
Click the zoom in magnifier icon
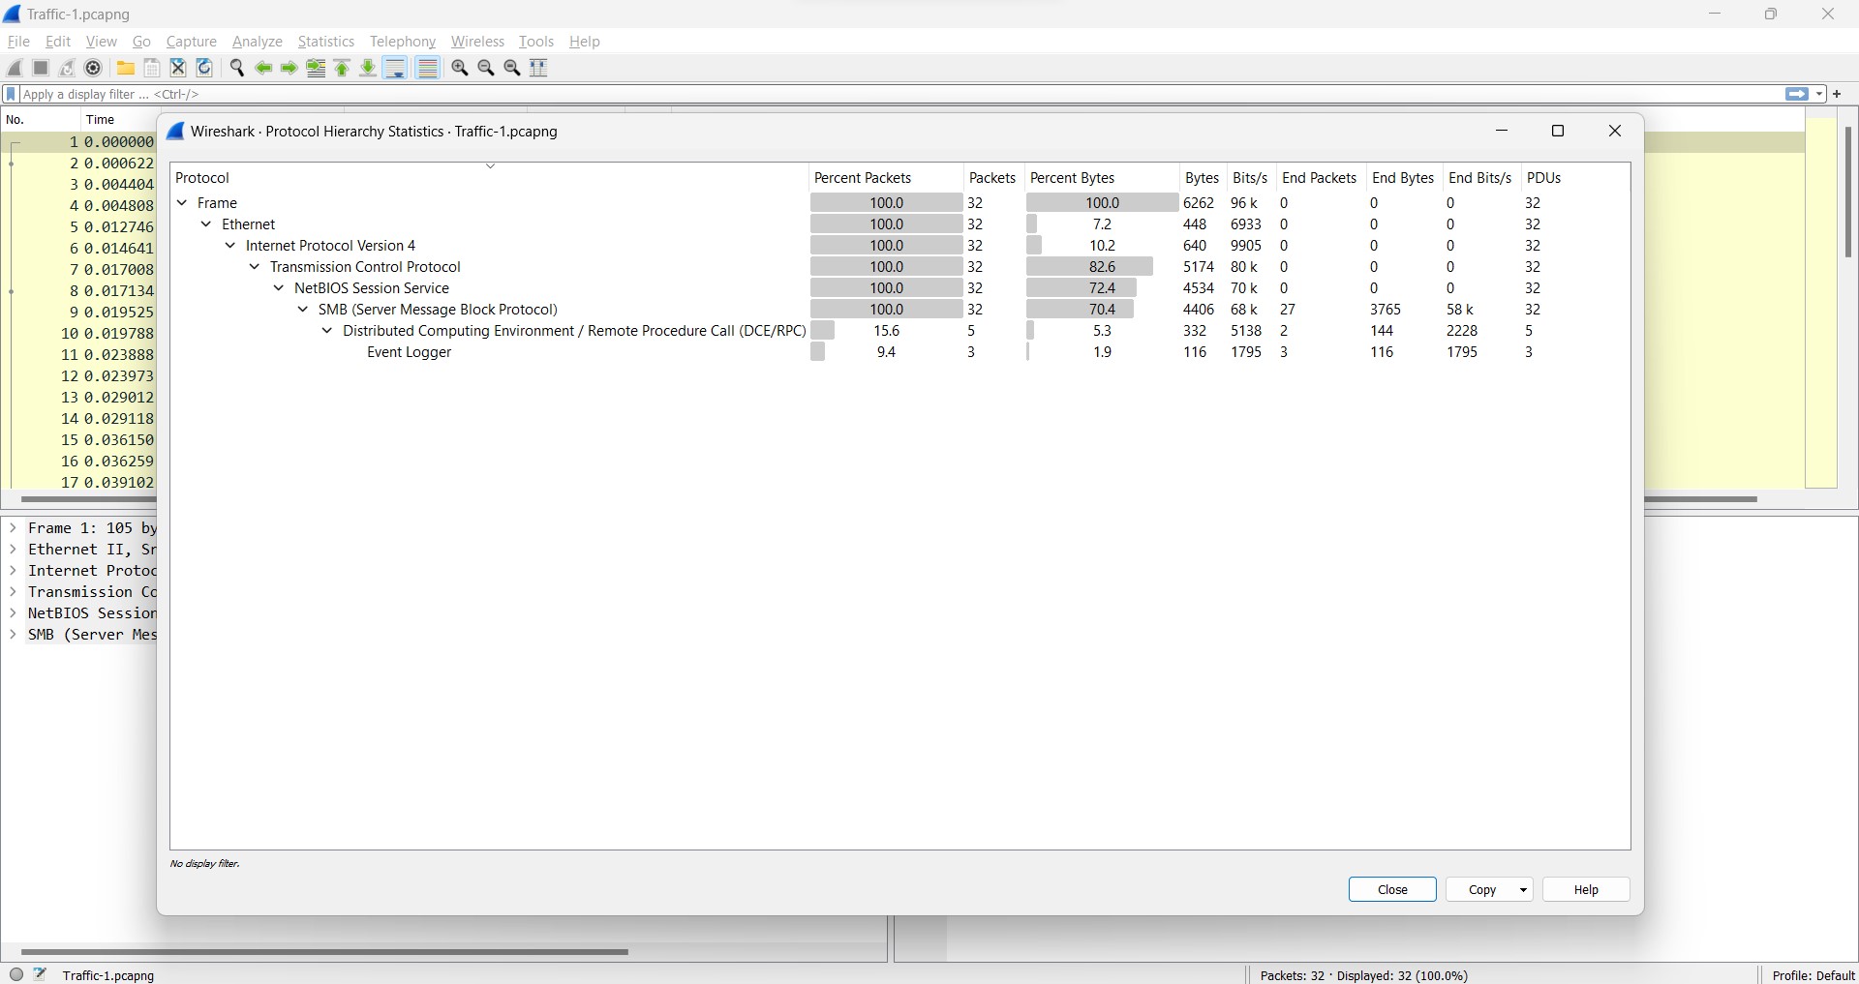460,68
